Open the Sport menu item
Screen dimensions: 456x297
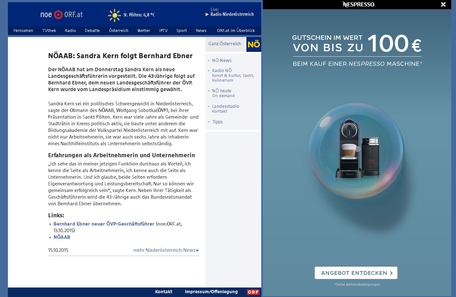pos(181,31)
